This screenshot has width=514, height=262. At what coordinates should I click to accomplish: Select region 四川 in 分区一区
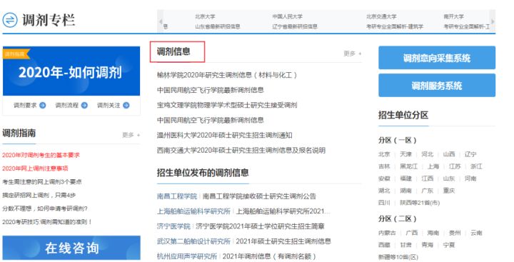click(384, 203)
